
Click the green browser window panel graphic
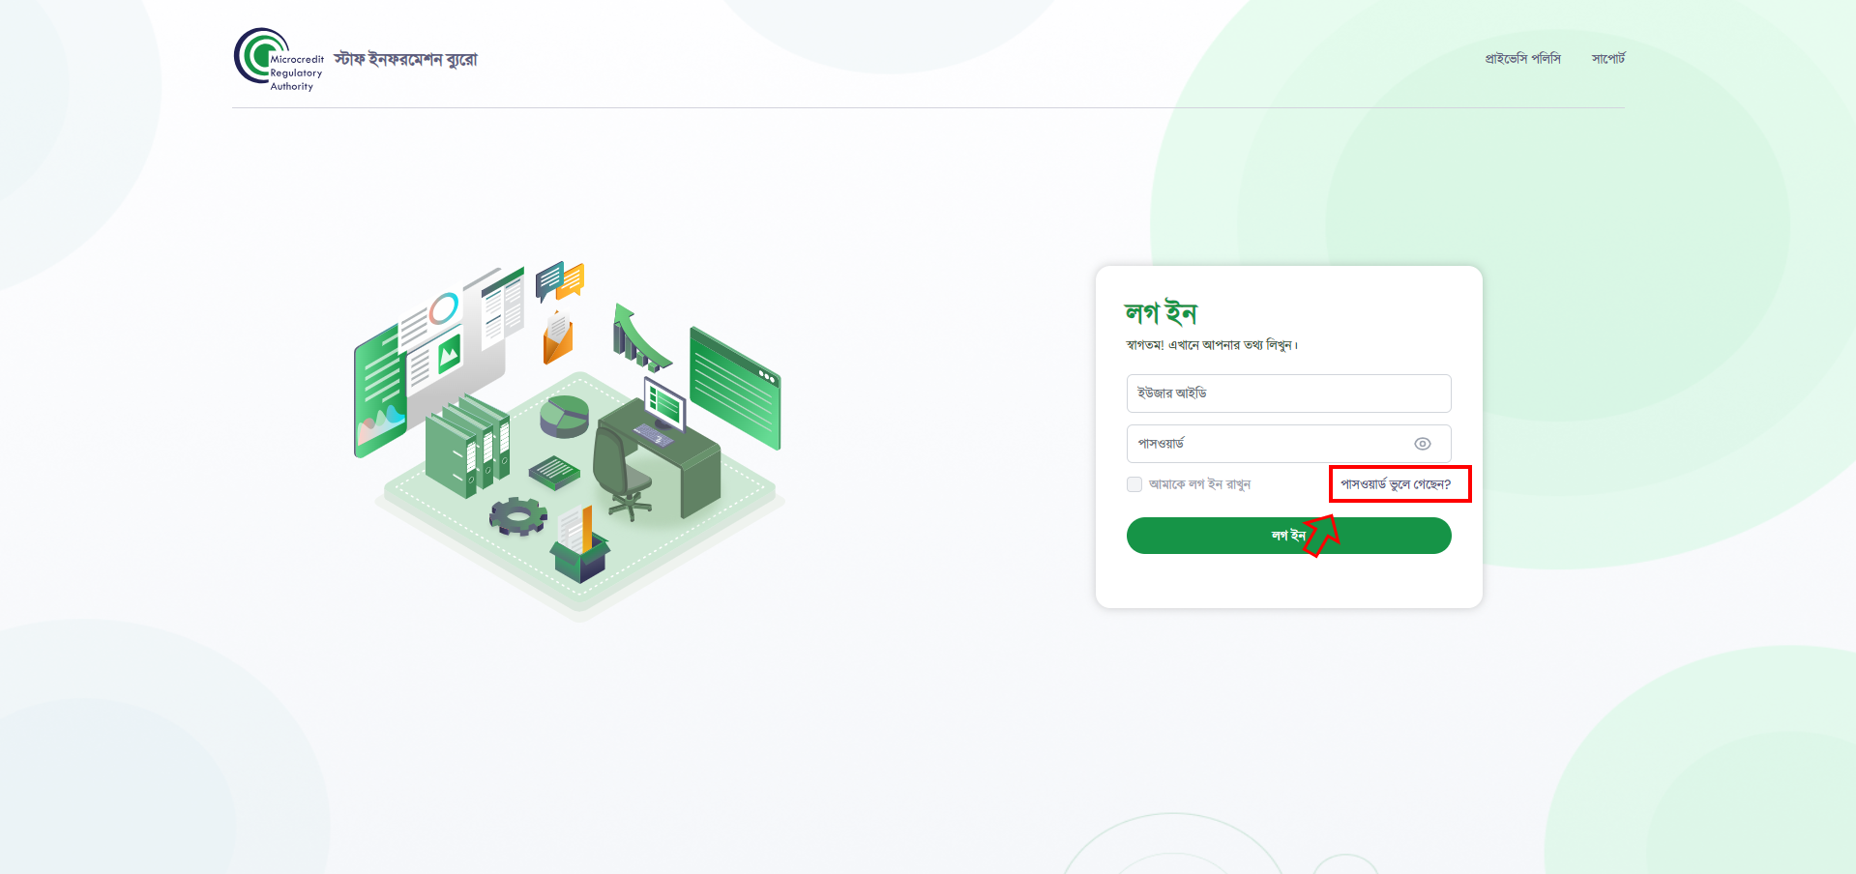(735, 388)
